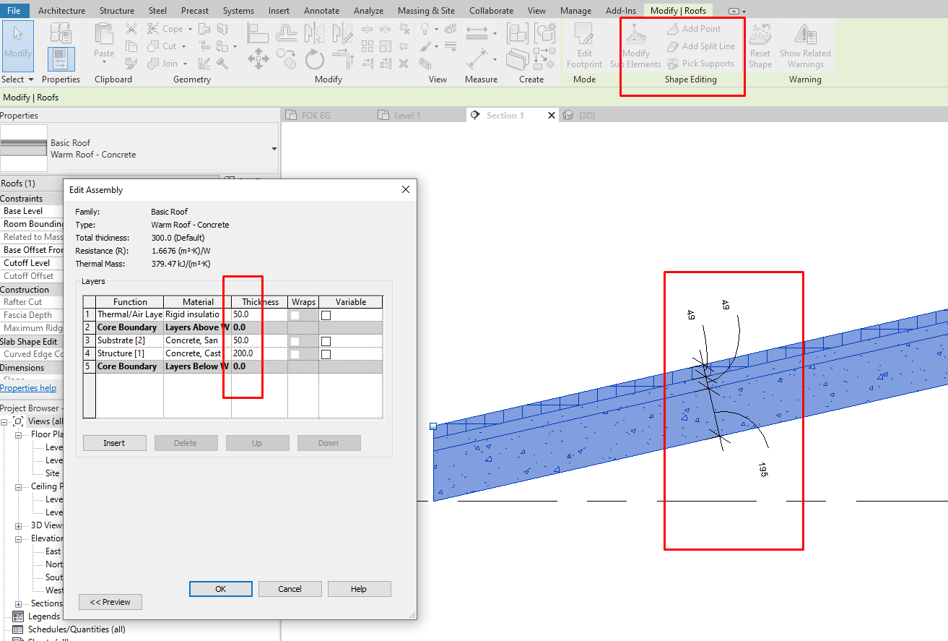Open the Architecture ribbon tab
948x641 pixels.
click(61, 10)
